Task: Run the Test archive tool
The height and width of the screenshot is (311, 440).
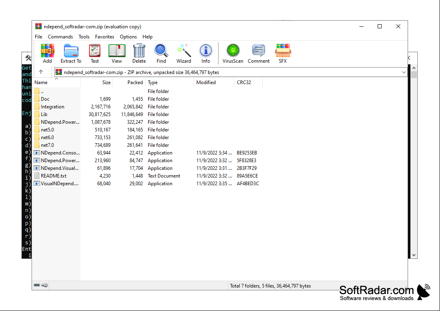Action: [95, 51]
